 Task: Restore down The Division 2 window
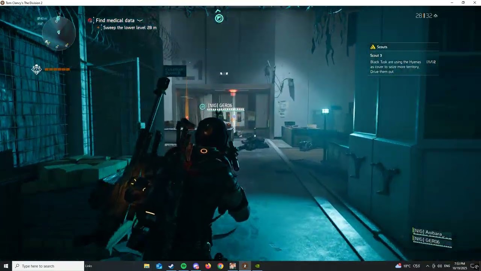pyautogui.click(x=463, y=3)
